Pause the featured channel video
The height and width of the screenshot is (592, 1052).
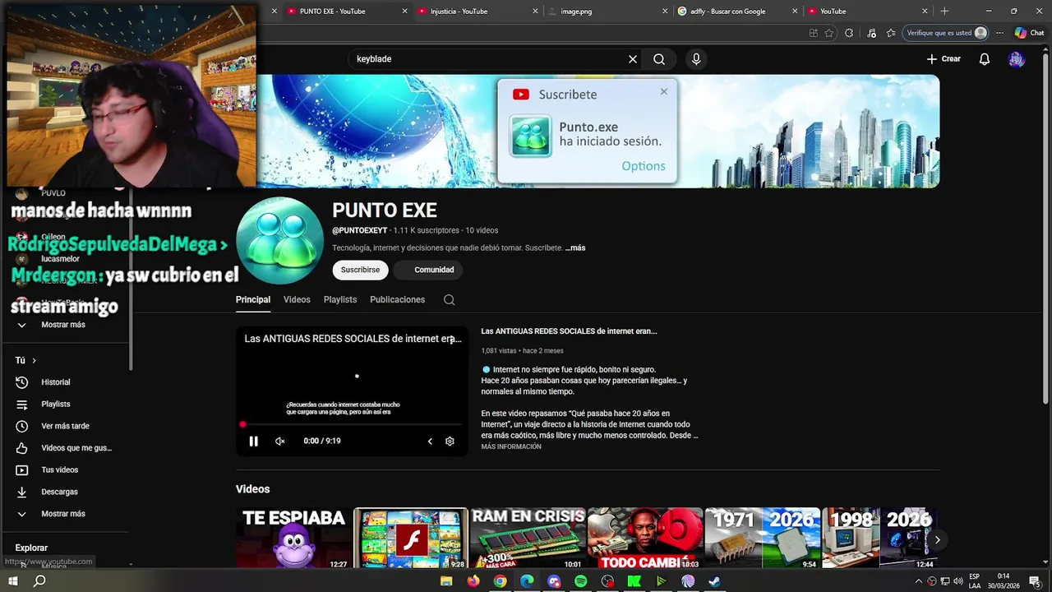pos(253,442)
